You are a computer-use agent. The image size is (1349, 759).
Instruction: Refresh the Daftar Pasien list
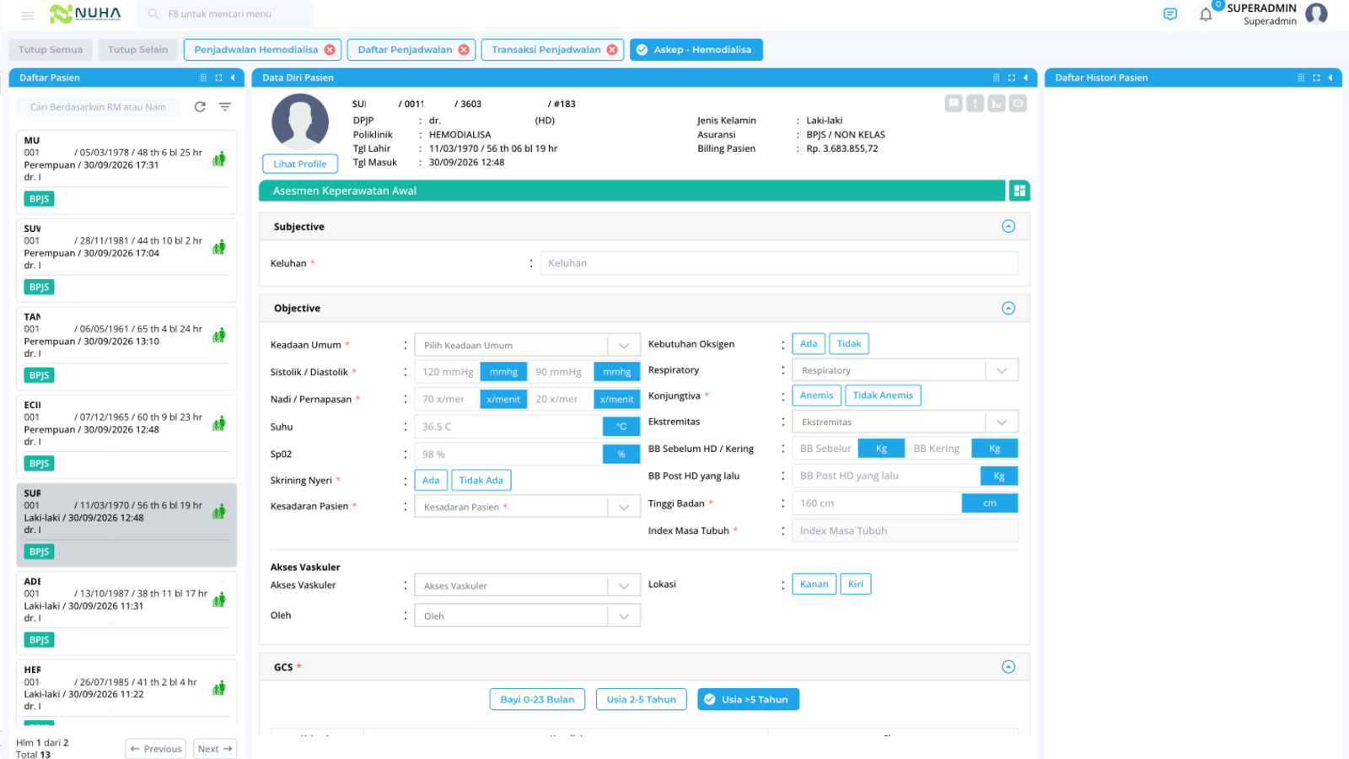click(x=200, y=107)
